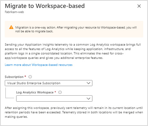This screenshot has height=126, width=148.
Task: Click the Fabrikam-web resource name
Action: pyautogui.click(x=14, y=12)
